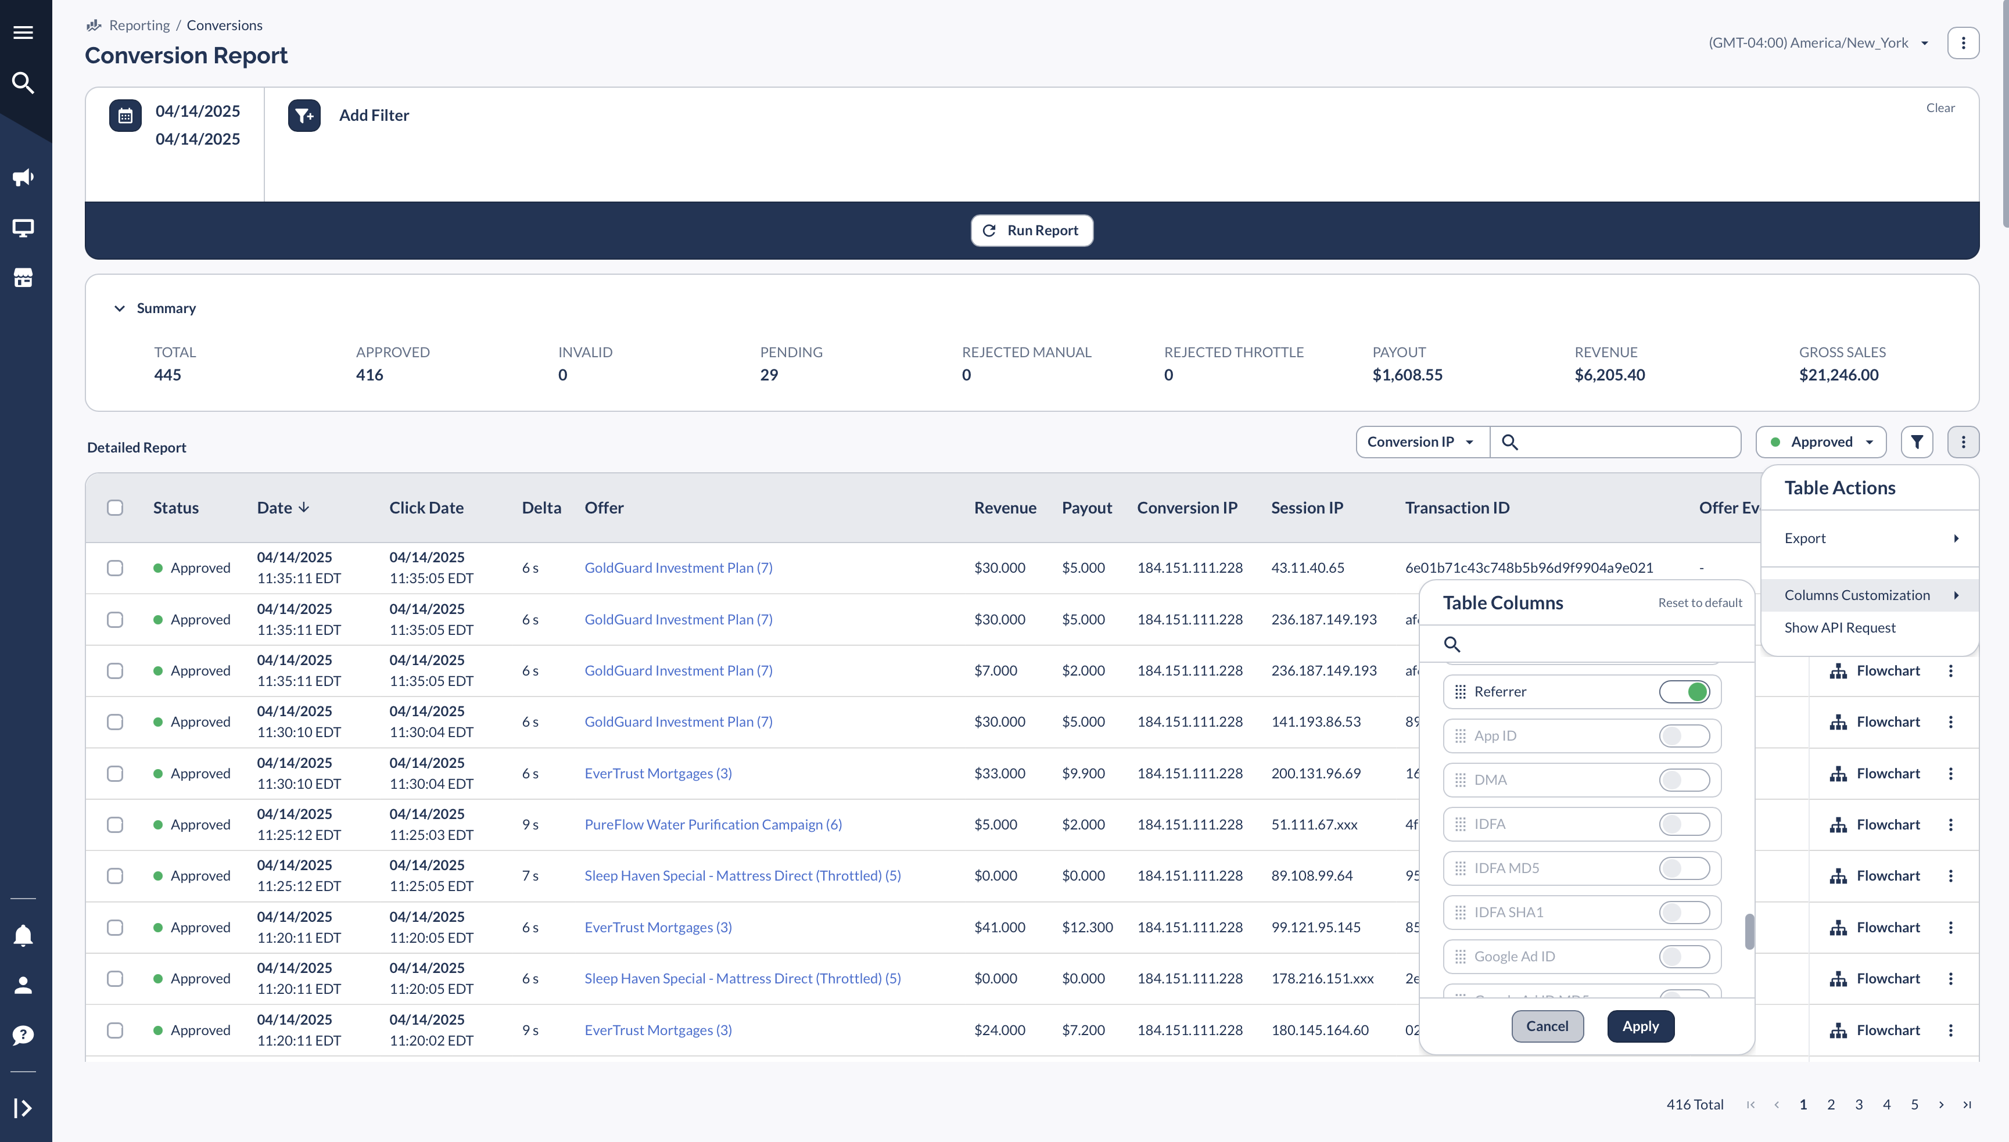Open the notifications bell
2009x1142 pixels.
[x=24, y=936]
